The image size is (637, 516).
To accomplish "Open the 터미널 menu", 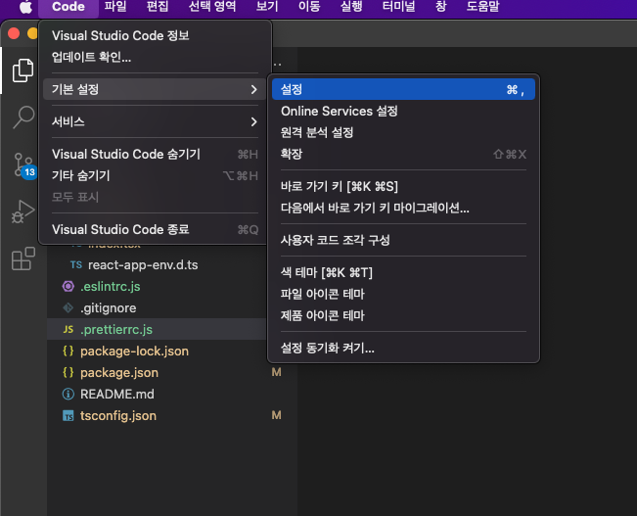I will tap(398, 7).
